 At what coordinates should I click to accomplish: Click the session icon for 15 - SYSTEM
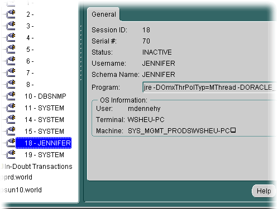point(11,132)
